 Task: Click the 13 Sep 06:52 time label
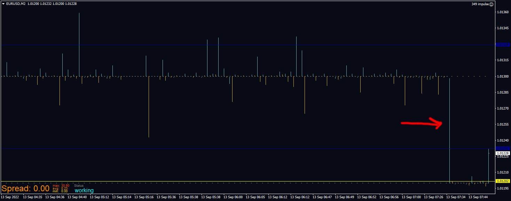point(367,197)
